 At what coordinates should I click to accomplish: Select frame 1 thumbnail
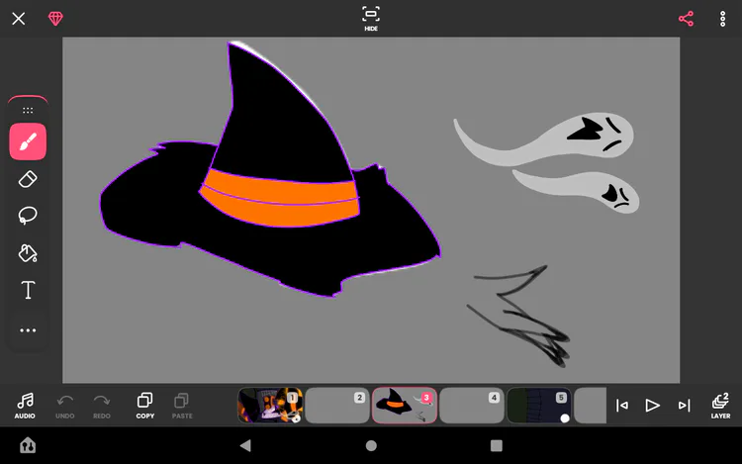[270, 406]
